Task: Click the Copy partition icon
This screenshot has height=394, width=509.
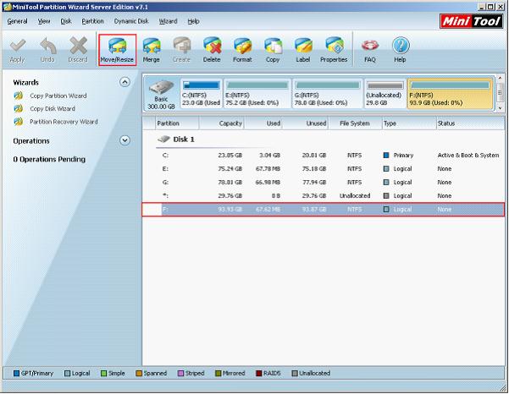Action: (273, 46)
